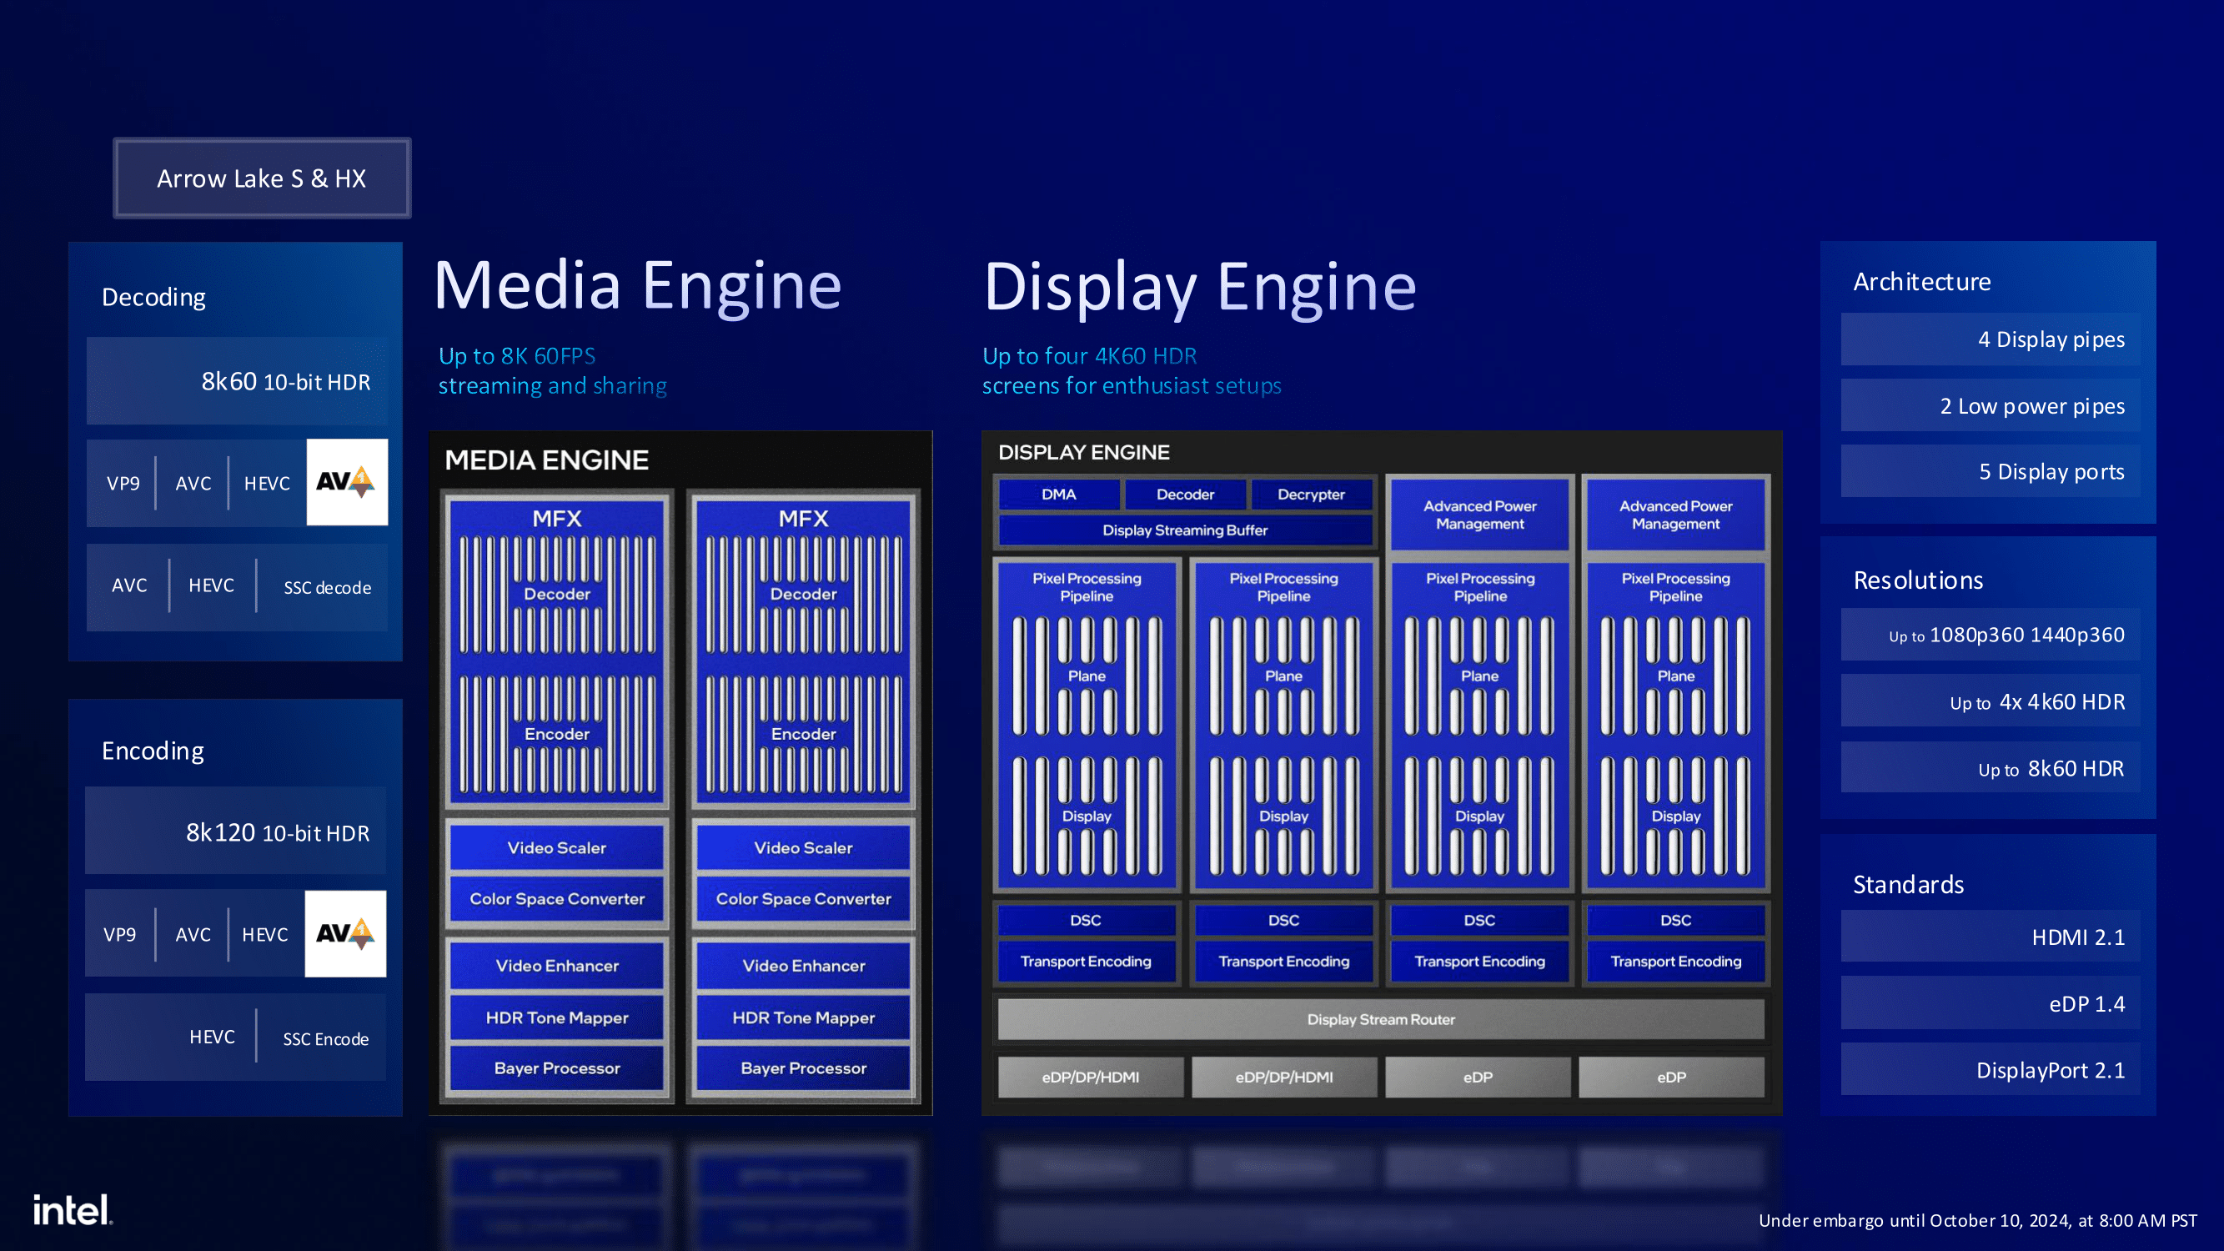Screen dimensions: 2224x1251
Task: Click the Plane graphic in first pixel pipeline
Action: pos(1086,676)
